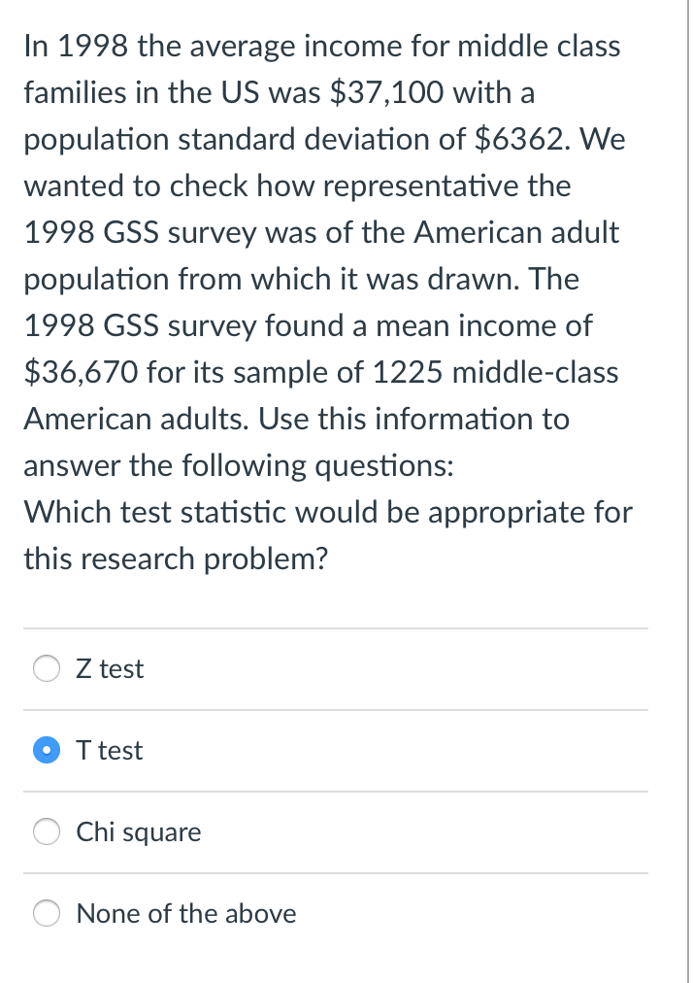Click the "T test" answer label text
The width and height of the screenshot is (693, 983).
point(110,751)
